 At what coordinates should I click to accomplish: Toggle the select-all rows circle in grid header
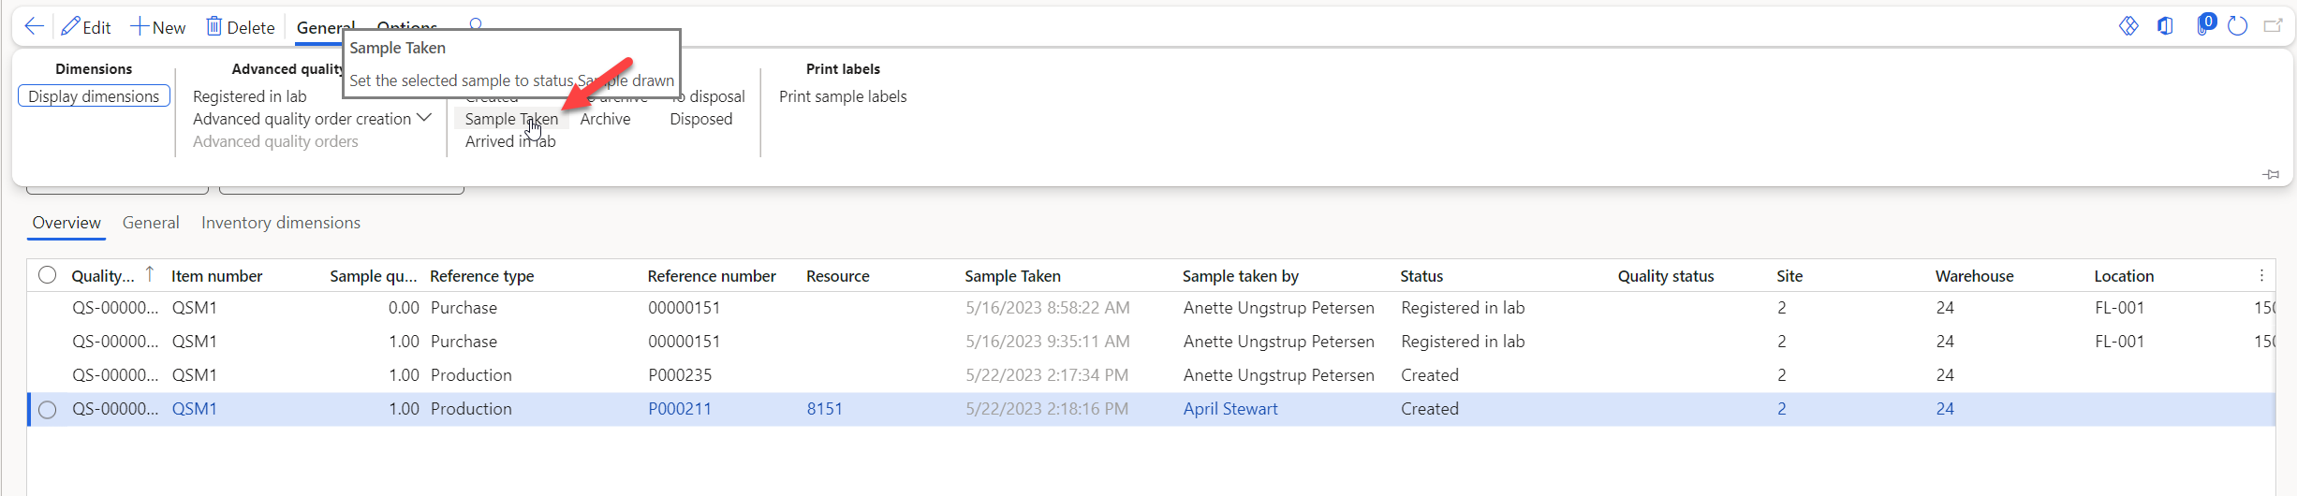click(x=48, y=275)
